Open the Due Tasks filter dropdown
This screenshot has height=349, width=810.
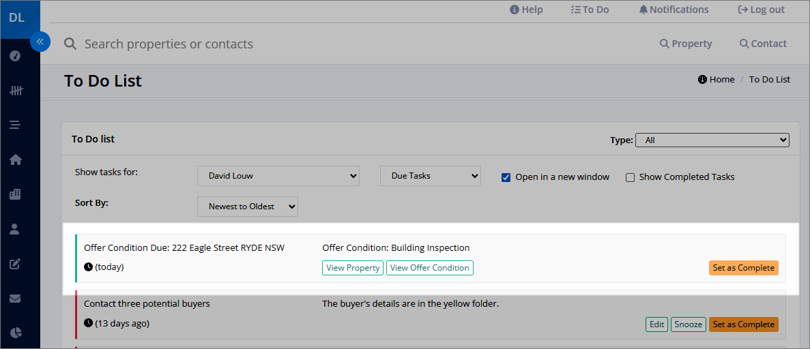click(431, 176)
